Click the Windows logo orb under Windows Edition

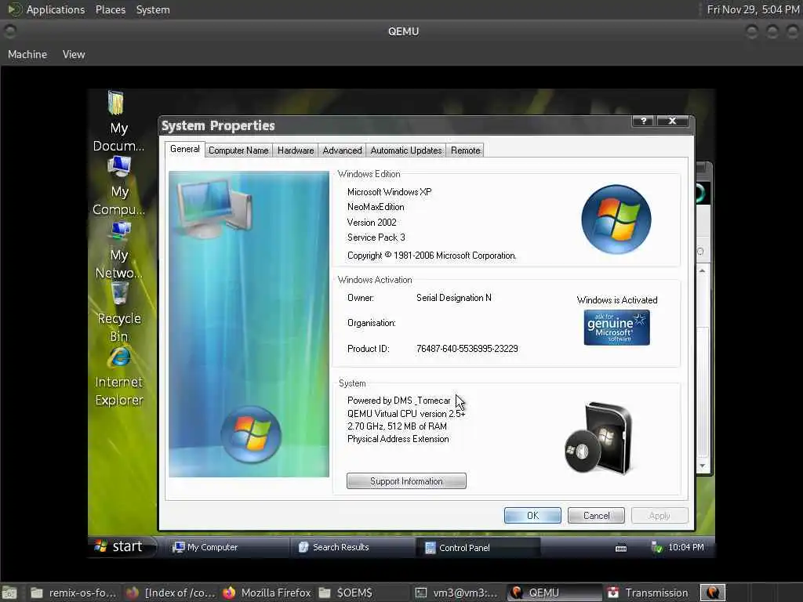pyautogui.click(x=616, y=219)
